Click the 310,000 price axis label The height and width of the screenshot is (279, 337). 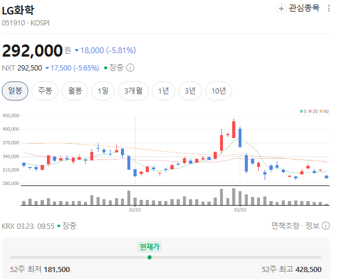[x=11, y=170]
